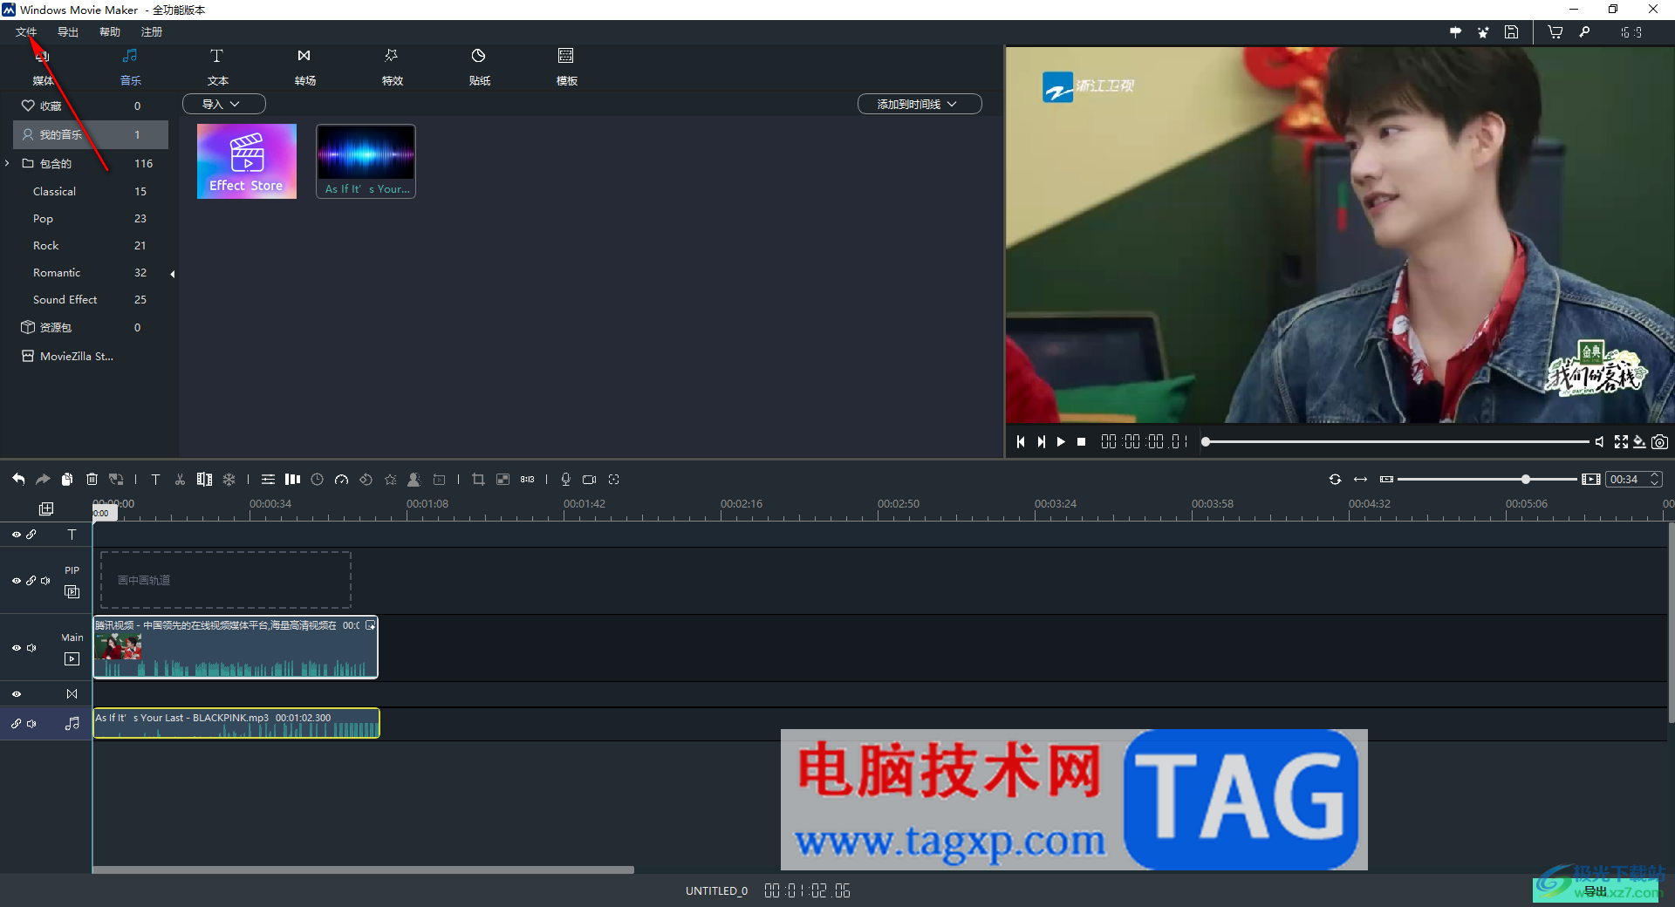The image size is (1675, 907).
Task: Click the screen record camera icon
Action: pyautogui.click(x=590, y=479)
